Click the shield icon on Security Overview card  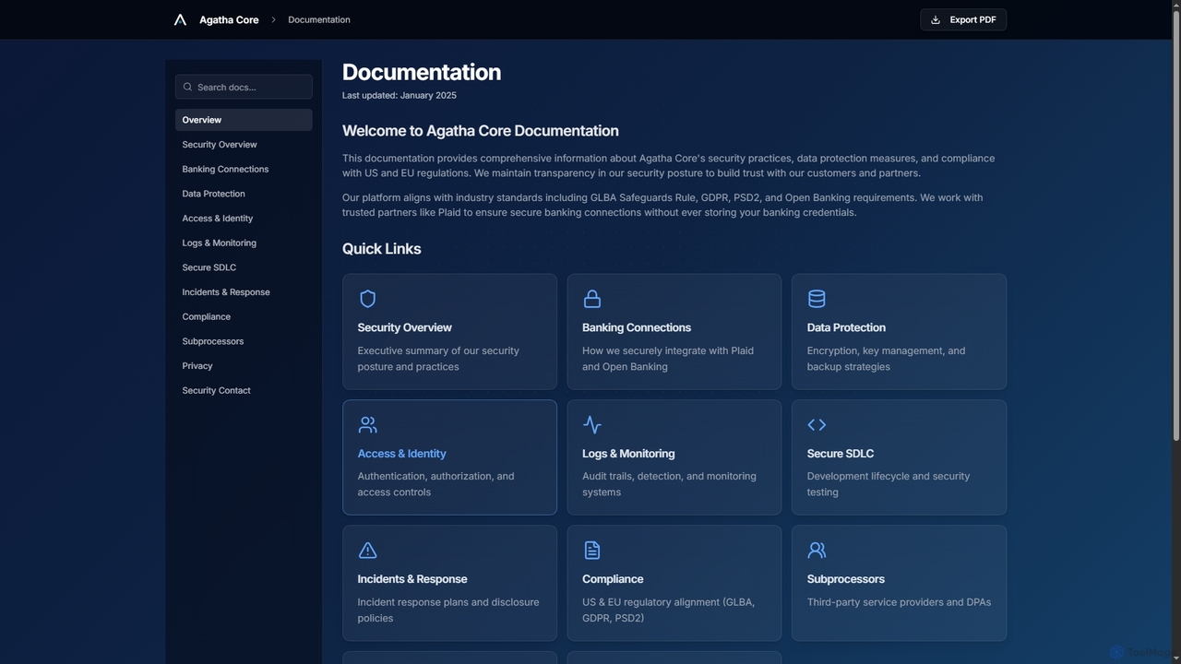[x=367, y=299]
